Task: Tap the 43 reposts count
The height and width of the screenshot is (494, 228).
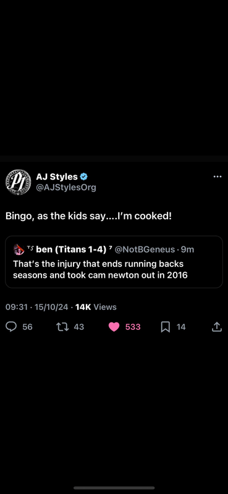Action: pyautogui.click(x=79, y=327)
